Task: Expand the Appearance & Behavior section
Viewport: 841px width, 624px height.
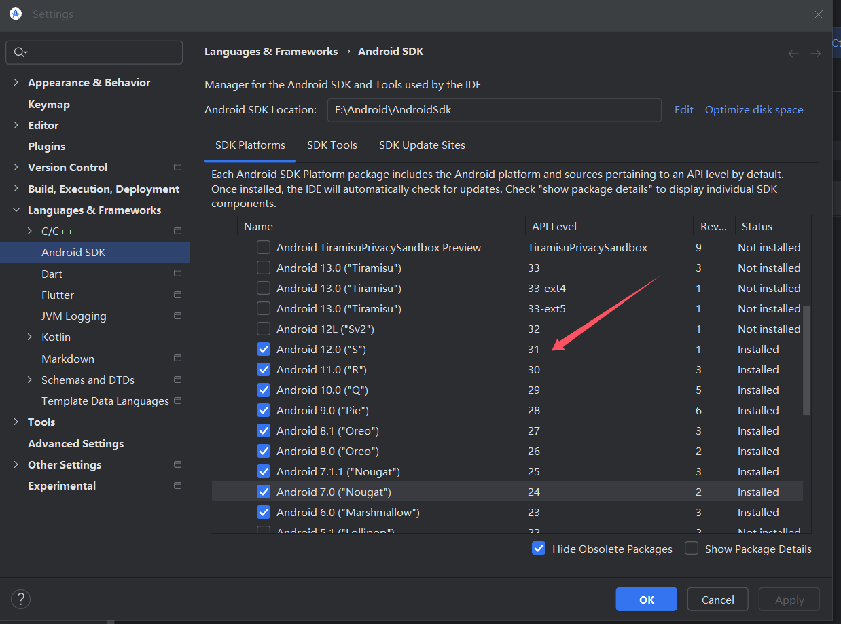Action: [16, 83]
